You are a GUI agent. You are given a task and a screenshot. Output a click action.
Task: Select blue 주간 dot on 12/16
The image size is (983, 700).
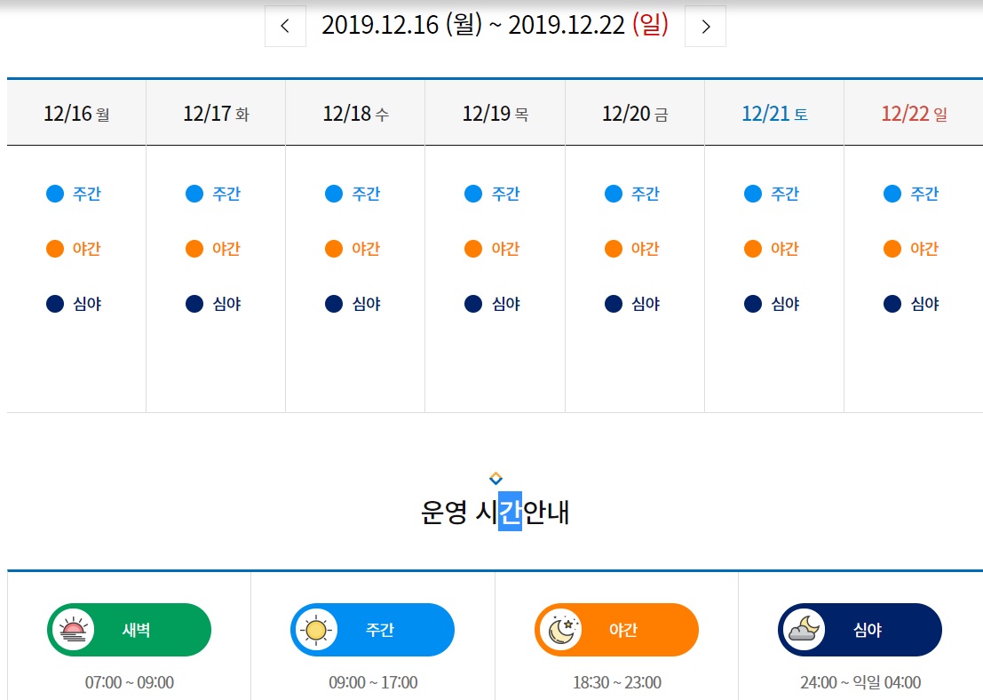point(55,194)
